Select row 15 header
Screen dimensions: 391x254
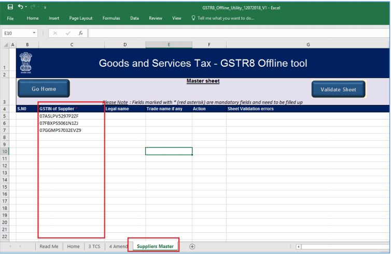pos(5,187)
